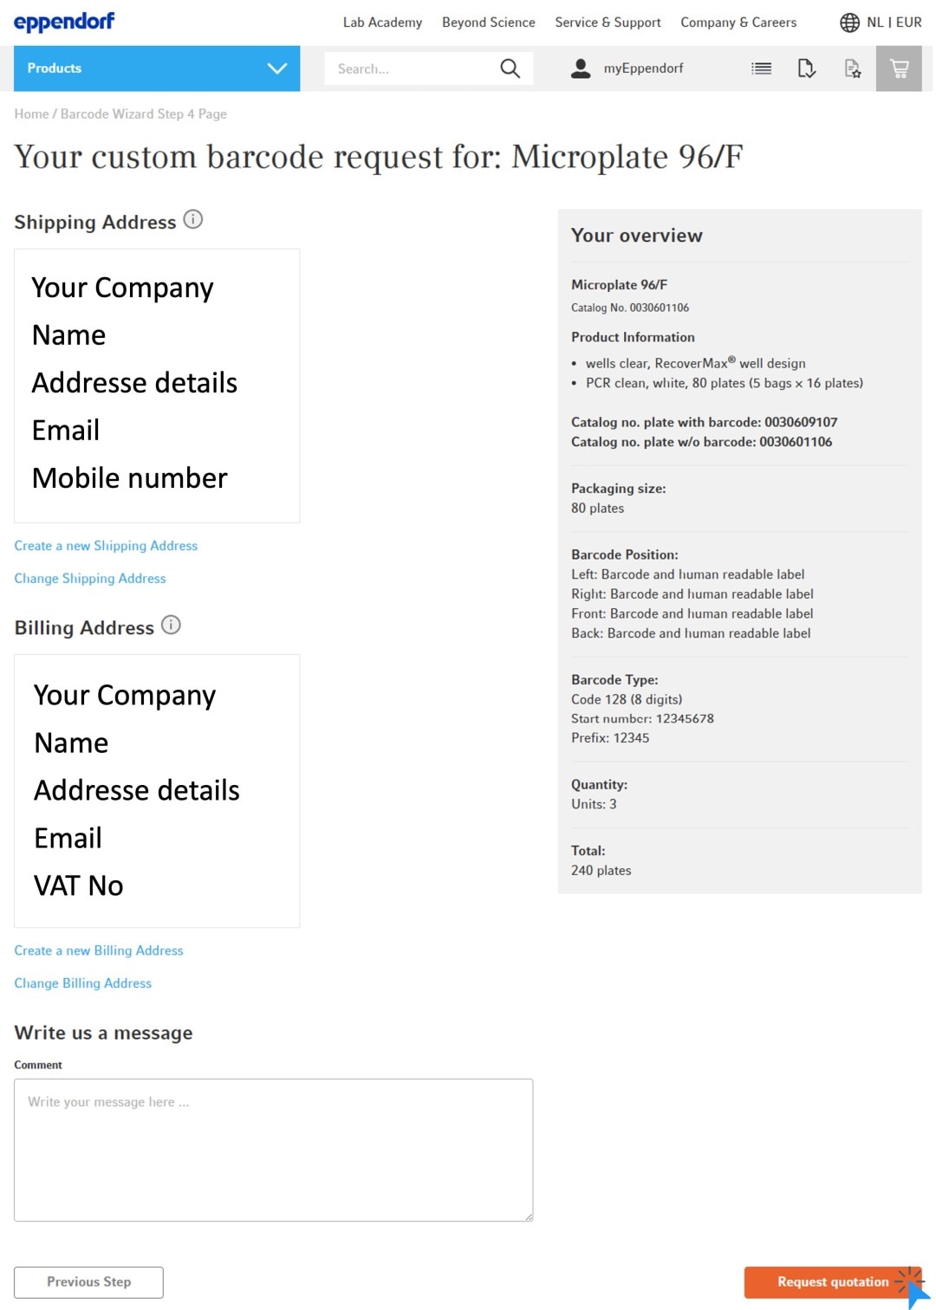Open the myEppendorf account icon

point(581,68)
